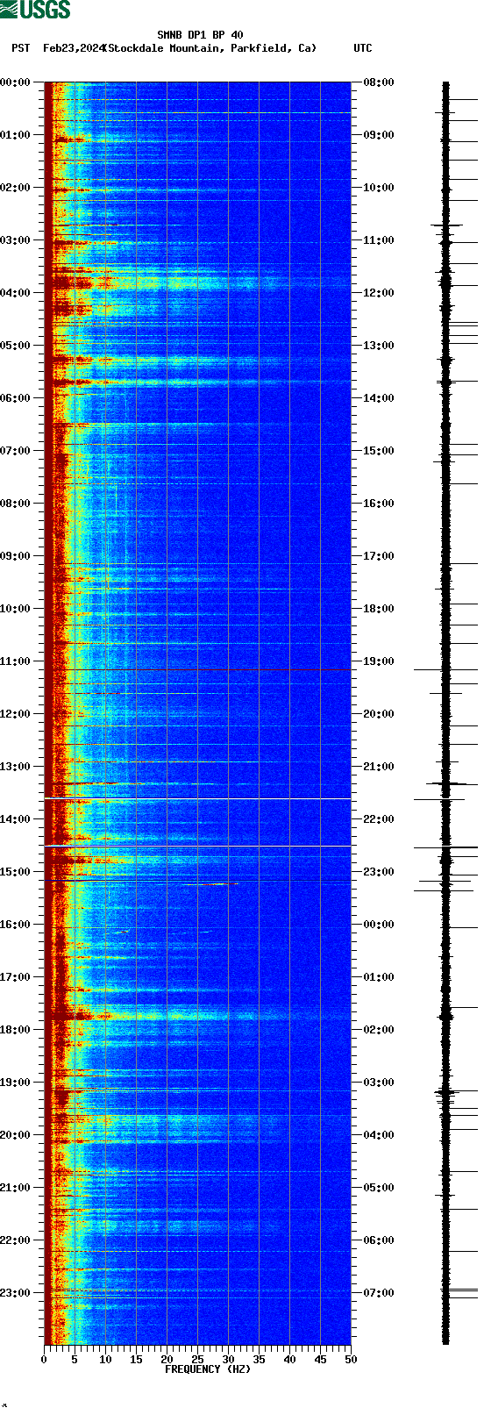Click the Feb23,2024 date text
Viewport: 484px width, 1415px height.
73,48
